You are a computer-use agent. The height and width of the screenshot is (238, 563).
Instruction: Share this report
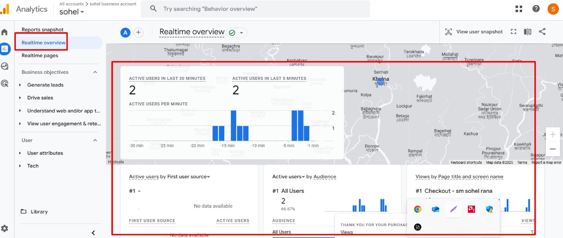pos(542,32)
